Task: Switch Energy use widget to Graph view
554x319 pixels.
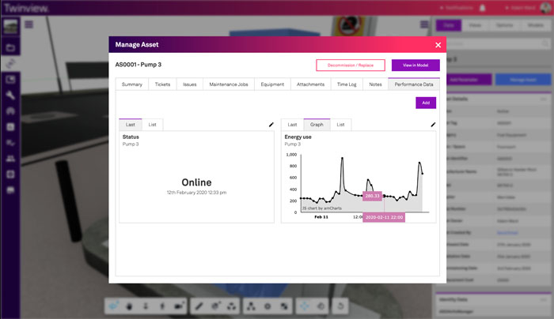Action: [x=317, y=125]
